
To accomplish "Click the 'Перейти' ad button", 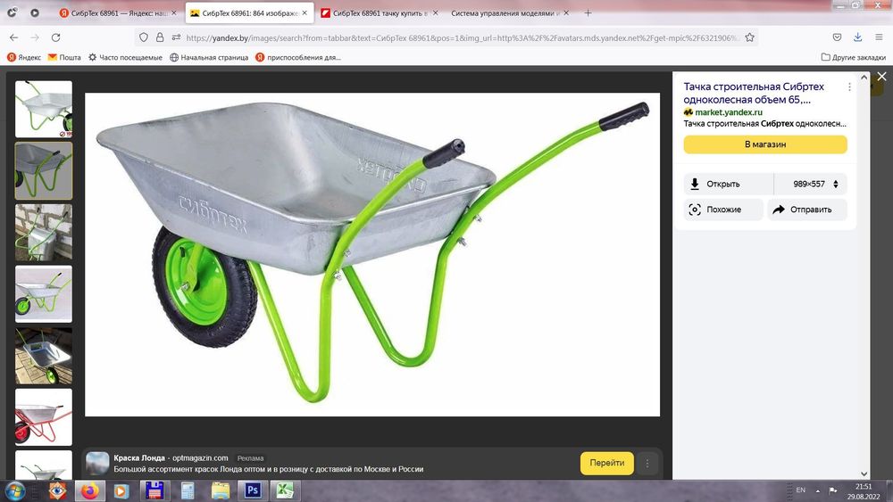I will 606,464.
